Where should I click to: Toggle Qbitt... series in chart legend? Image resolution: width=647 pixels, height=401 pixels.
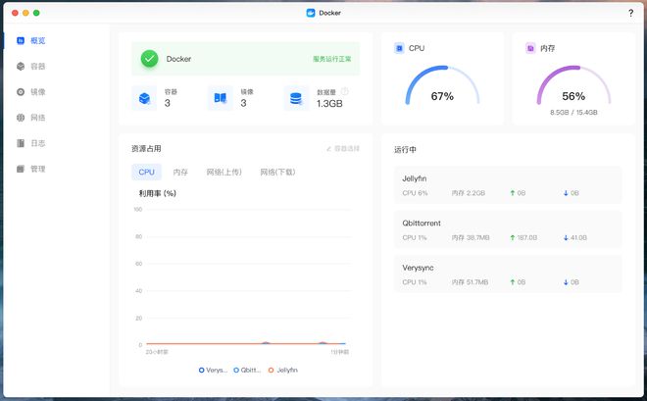coord(247,370)
